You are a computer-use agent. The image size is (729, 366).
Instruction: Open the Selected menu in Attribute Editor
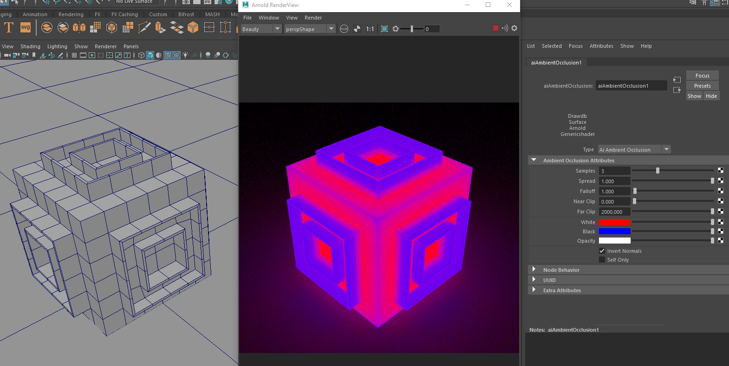552,46
